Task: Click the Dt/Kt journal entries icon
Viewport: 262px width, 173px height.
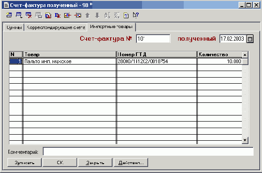Action: pyautogui.click(x=58, y=15)
